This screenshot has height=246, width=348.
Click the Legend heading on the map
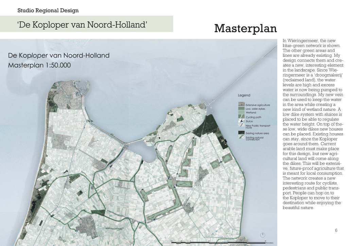pyautogui.click(x=244, y=95)
